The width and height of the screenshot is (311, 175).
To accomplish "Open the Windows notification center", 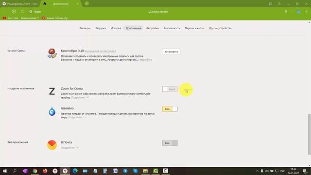I will (305, 171).
